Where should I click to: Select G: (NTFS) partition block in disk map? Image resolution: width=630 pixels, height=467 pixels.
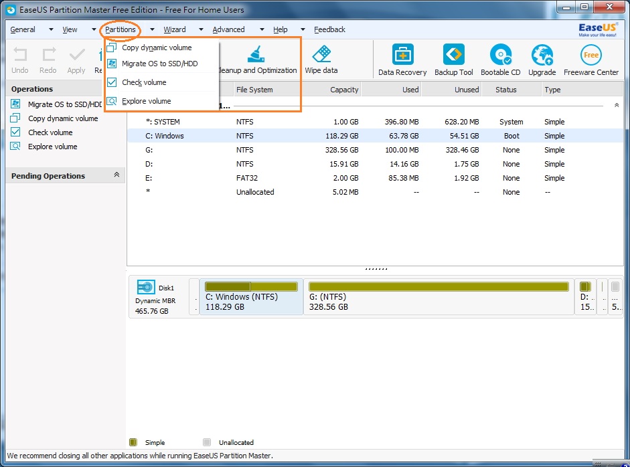pos(439,297)
